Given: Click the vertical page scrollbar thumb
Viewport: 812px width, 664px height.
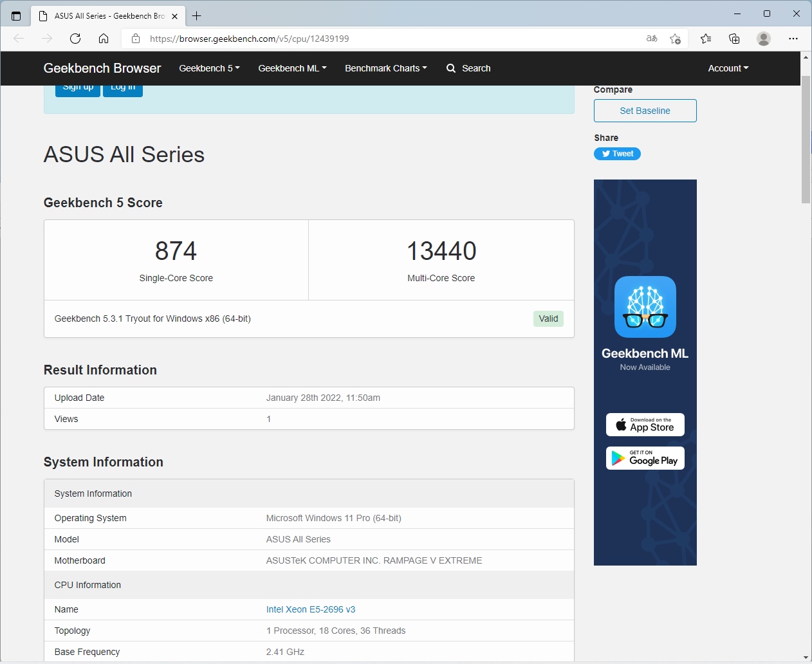Looking at the screenshot, I should click(x=806, y=139).
